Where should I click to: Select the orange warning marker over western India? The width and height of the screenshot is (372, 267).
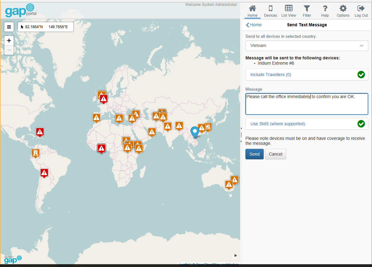pyautogui.click(x=168, y=127)
